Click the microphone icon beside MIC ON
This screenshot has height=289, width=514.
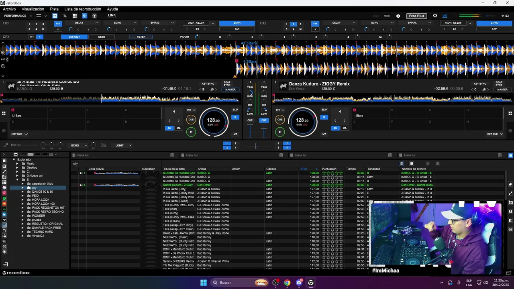point(6,145)
